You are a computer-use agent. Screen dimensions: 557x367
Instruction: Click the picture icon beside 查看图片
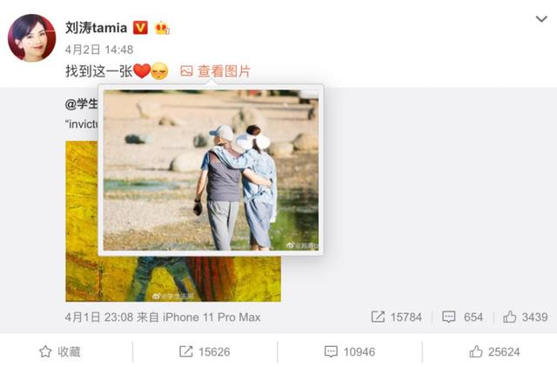tap(186, 71)
